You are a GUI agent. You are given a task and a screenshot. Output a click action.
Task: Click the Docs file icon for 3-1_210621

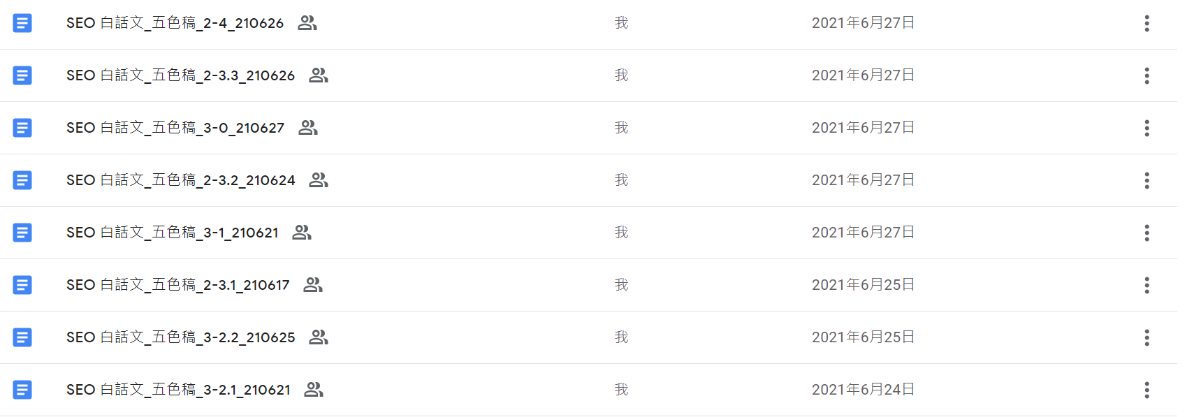[22, 233]
